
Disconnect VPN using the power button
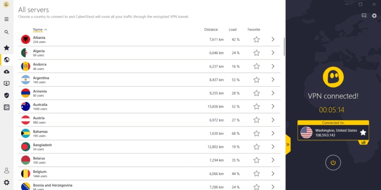[333, 163]
